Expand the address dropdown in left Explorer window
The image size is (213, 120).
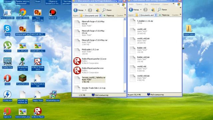tap(100, 16)
